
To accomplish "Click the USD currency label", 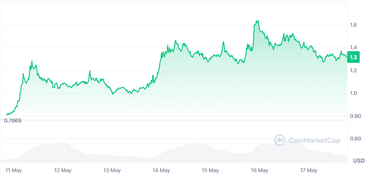I will (x=358, y=161).
